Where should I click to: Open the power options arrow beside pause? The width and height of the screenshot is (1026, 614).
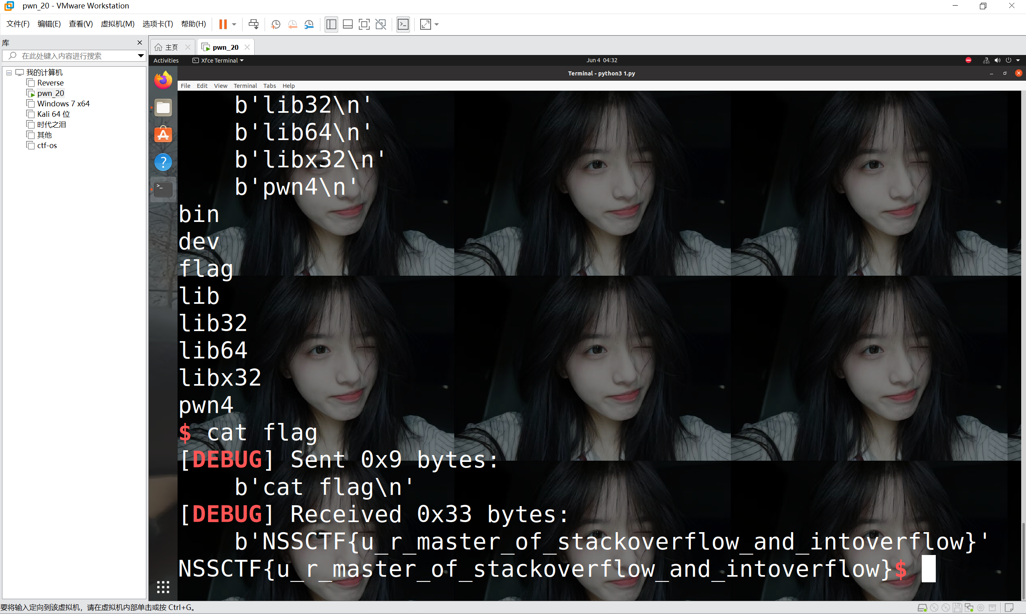point(234,24)
